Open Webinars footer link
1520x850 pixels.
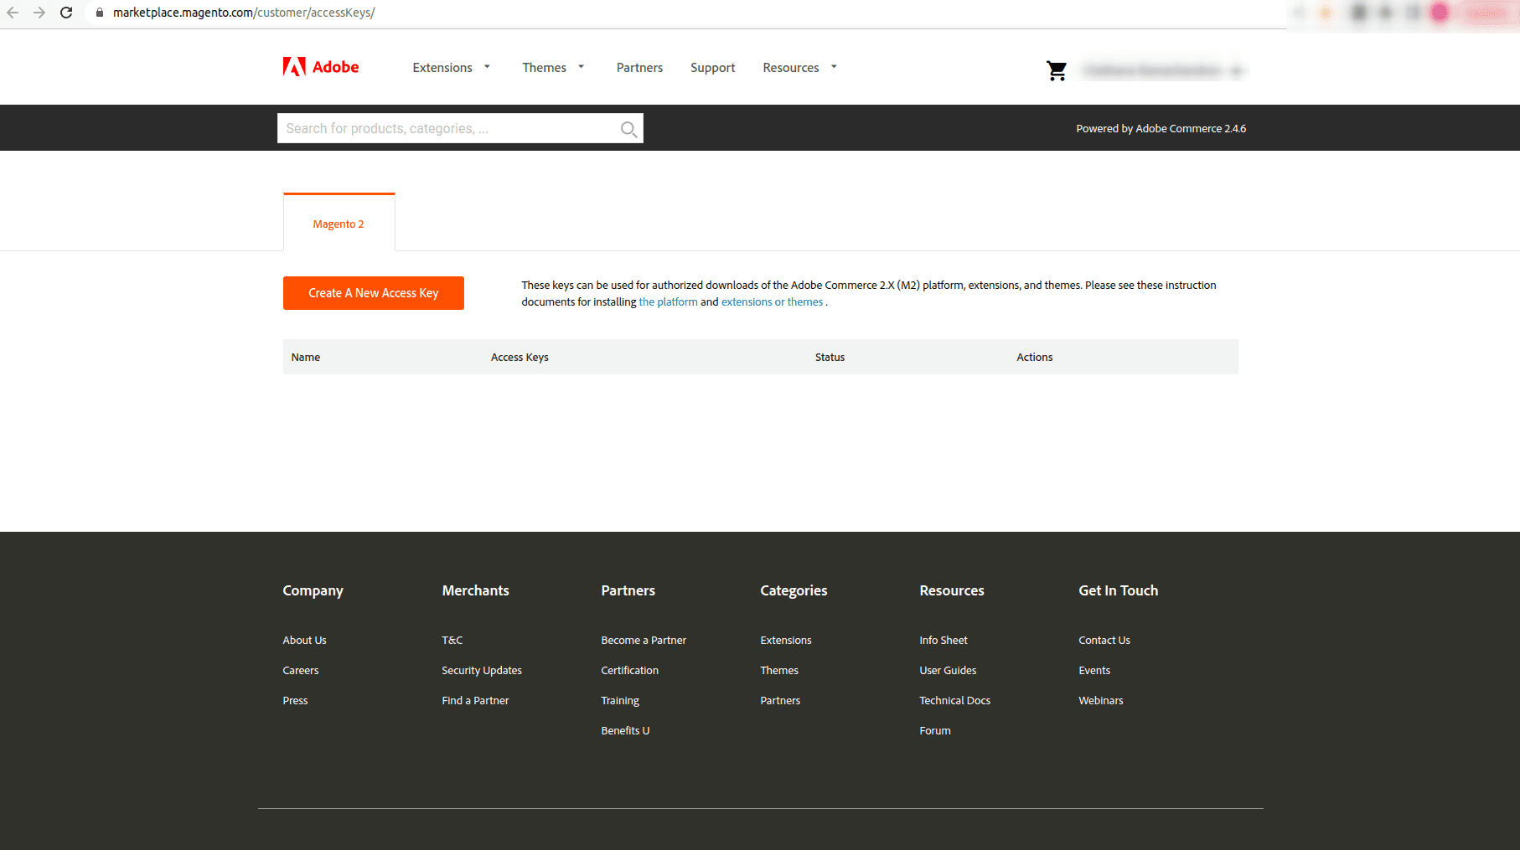pos(1101,701)
